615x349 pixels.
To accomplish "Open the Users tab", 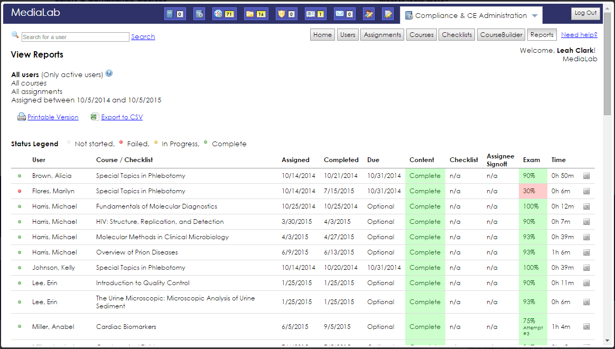I will pos(348,34).
